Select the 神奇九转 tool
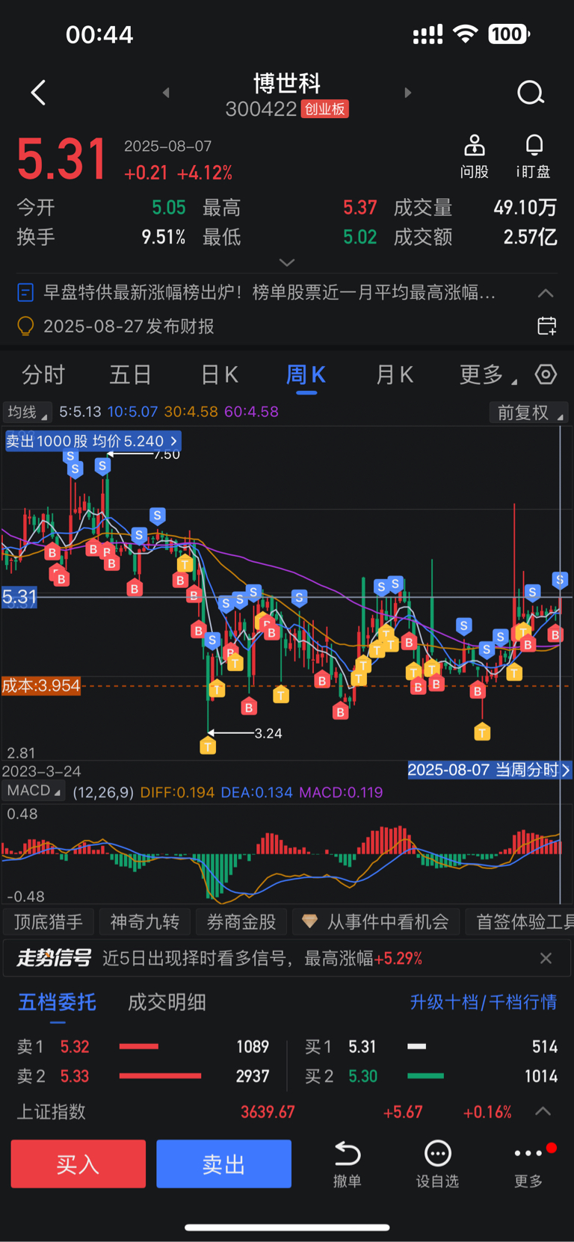This screenshot has width=574, height=1242. pos(145,921)
